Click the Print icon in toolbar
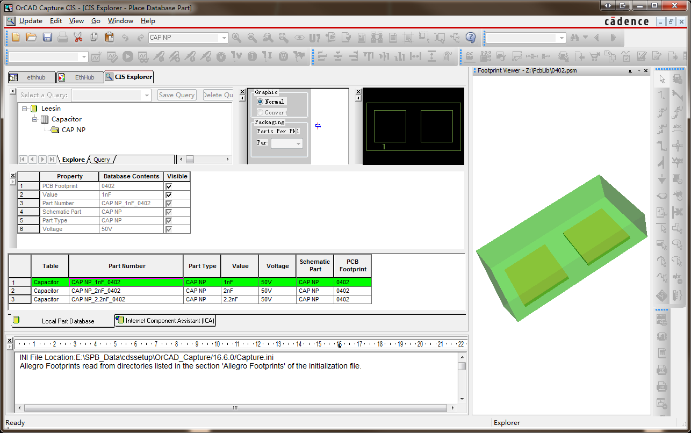Viewport: 691px width, 433px height. click(63, 38)
